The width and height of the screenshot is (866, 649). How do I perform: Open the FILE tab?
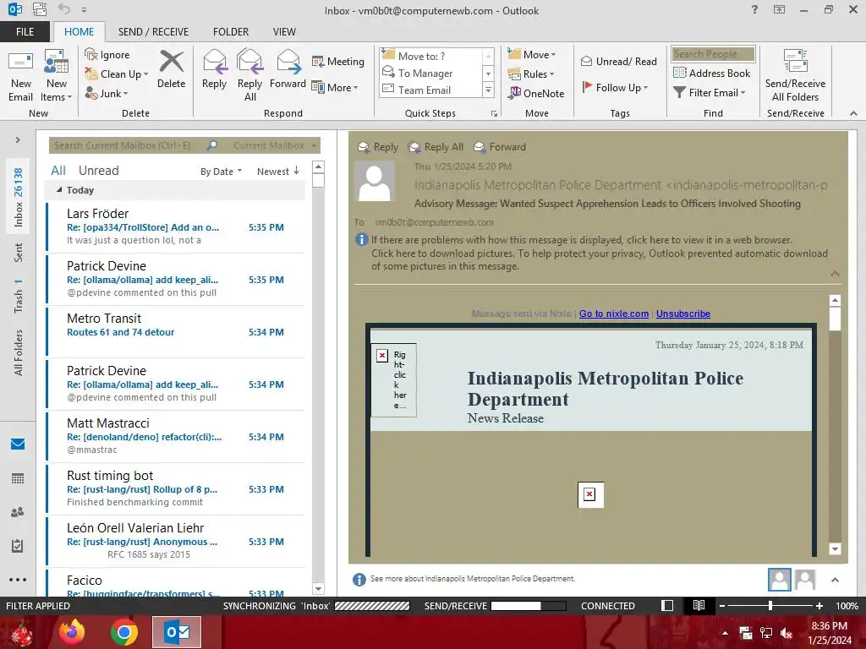25,31
